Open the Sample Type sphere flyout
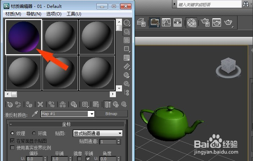Screen dimensions: 253x161 click(127, 23)
